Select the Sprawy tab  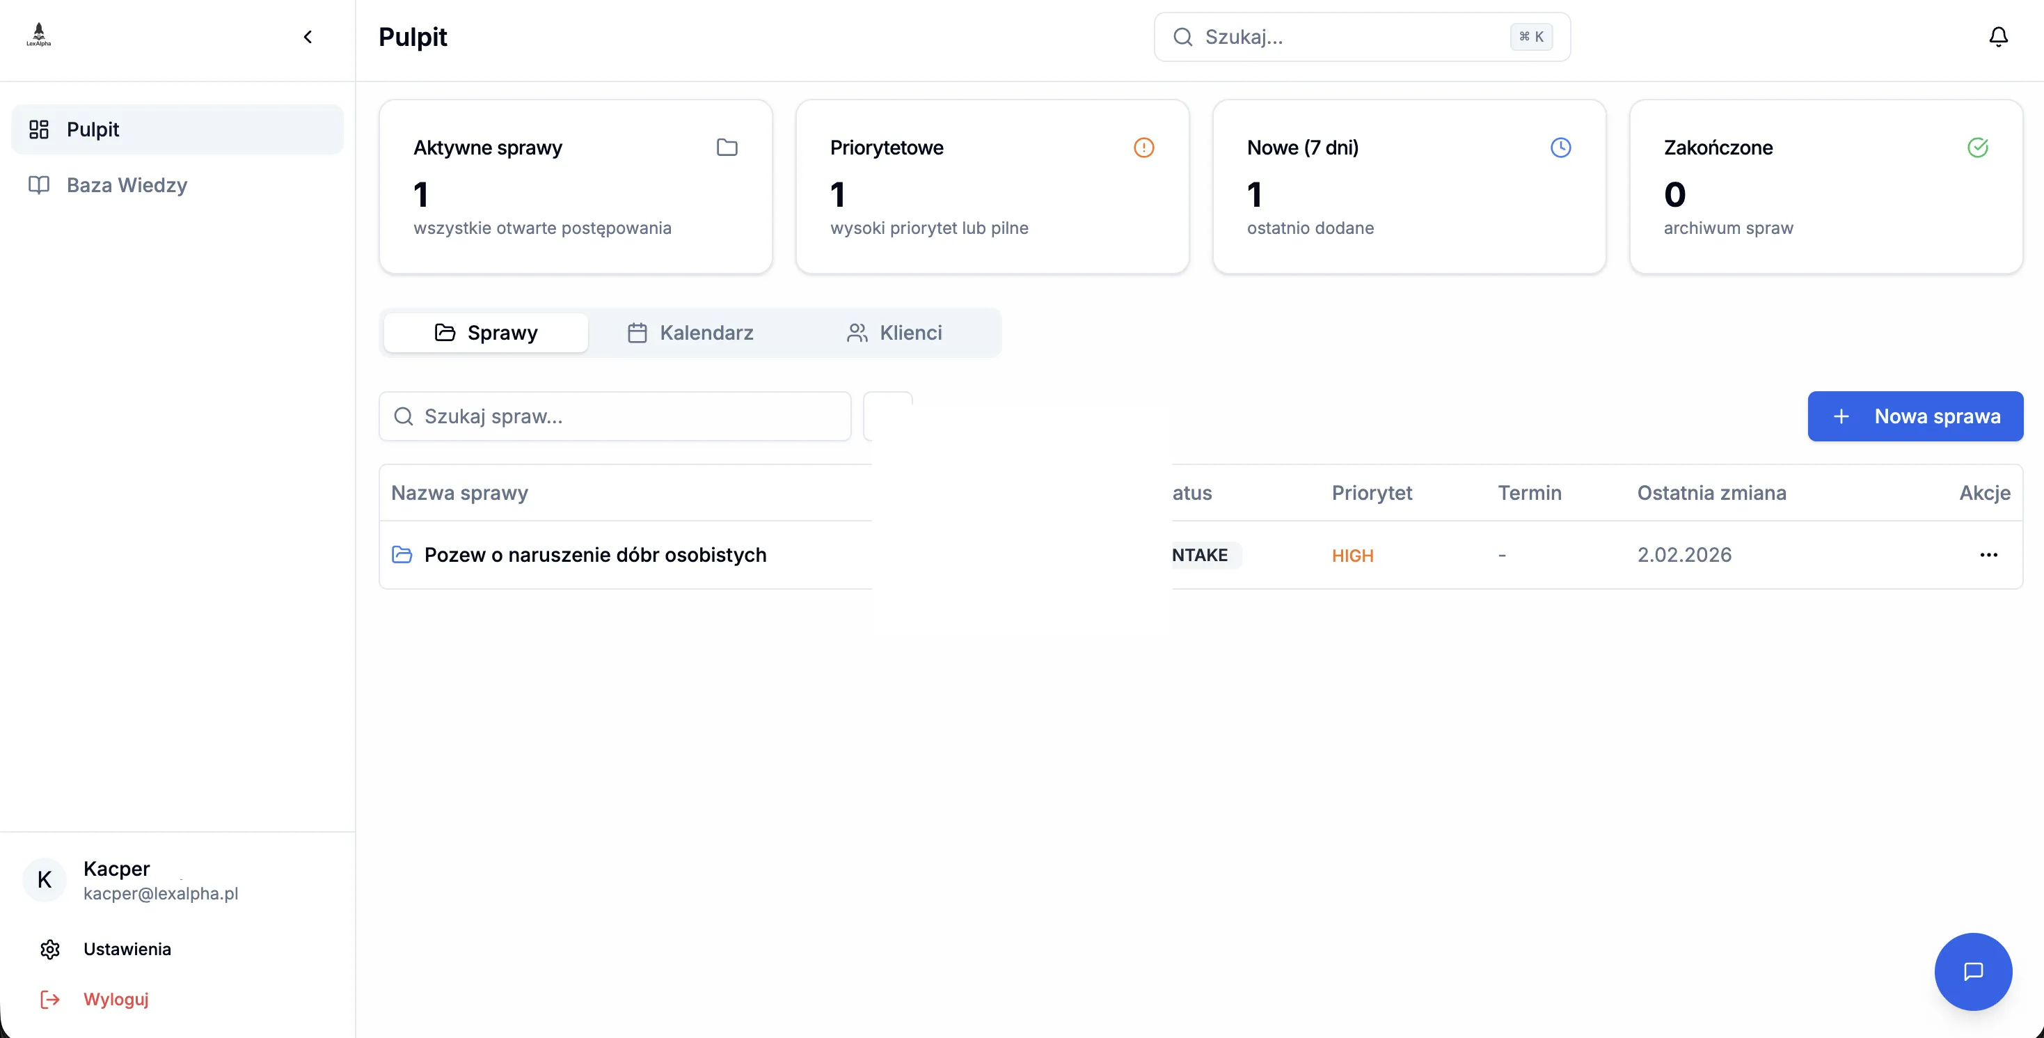click(486, 333)
